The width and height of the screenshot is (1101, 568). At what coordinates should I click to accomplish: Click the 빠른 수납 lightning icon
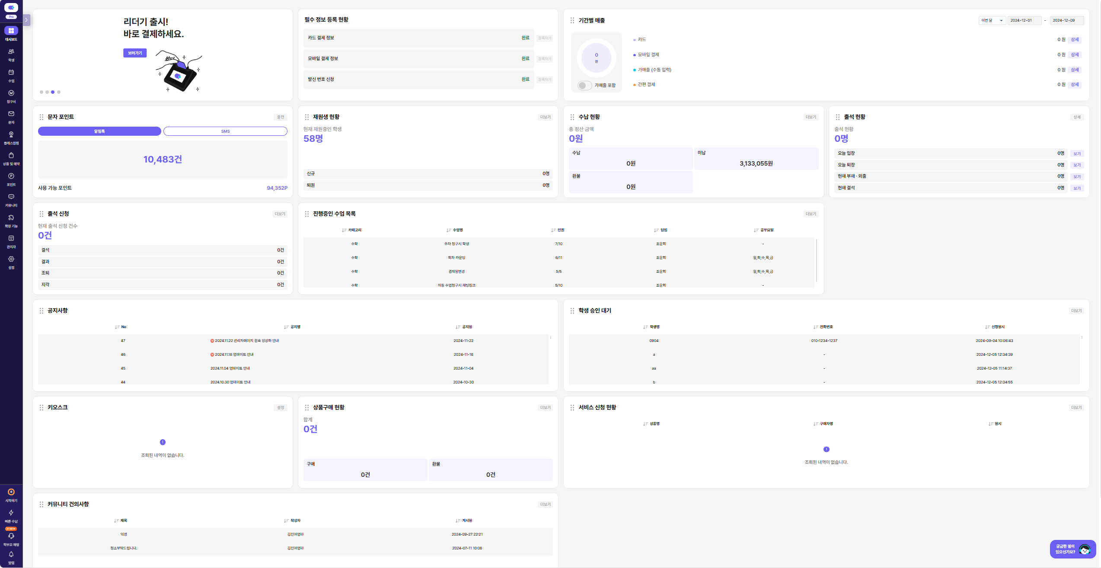pyautogui.click(x=11, y=513)
